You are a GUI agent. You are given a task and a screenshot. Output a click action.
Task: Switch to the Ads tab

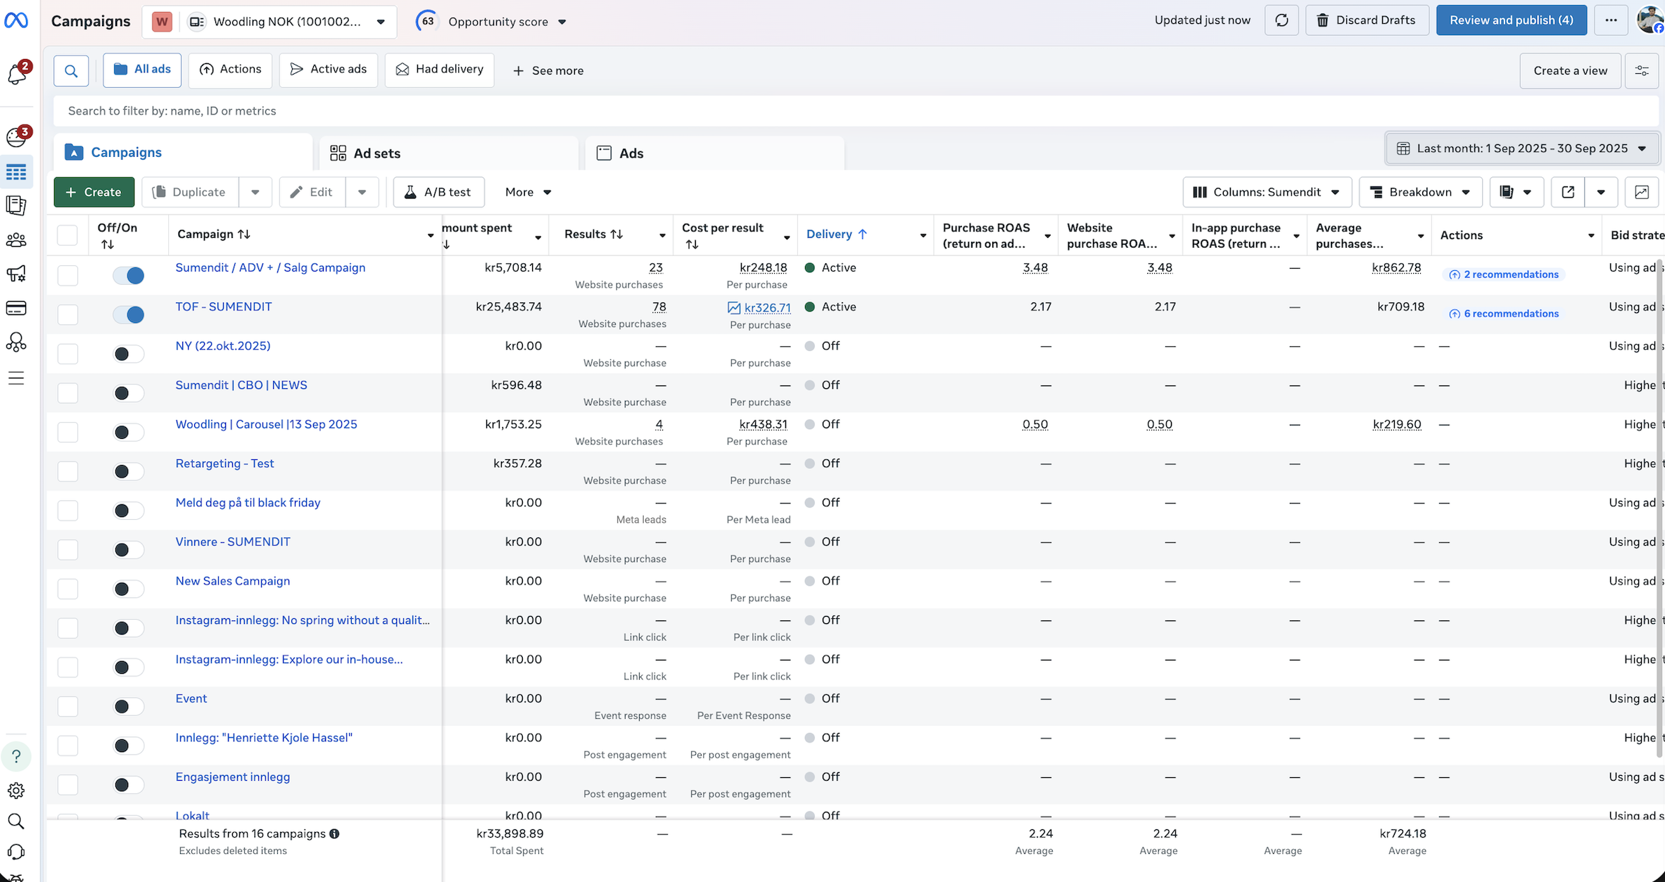click(x=631, y=153)
